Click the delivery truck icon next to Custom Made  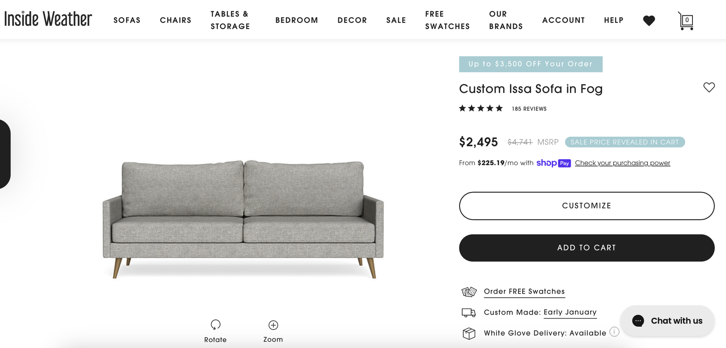coord(468,312)
